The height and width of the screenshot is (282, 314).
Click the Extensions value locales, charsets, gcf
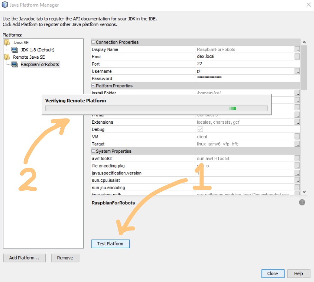click(218, 122)
